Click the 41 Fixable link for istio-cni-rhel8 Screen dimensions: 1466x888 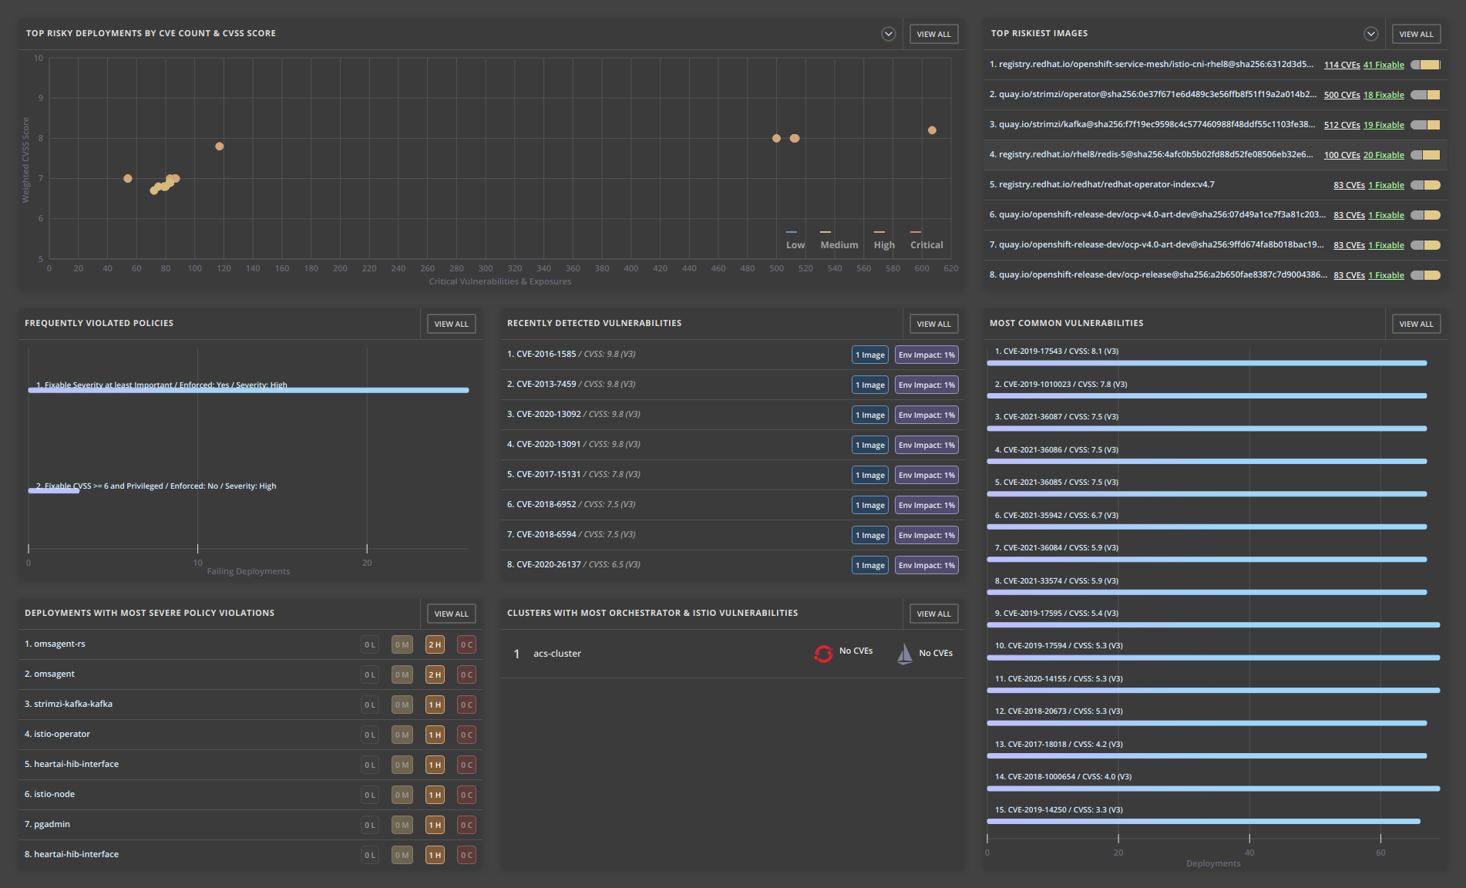click(x=1384, y=65)
